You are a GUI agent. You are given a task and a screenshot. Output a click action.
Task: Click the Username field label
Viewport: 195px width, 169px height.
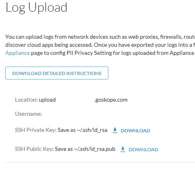tap(28, 114)
